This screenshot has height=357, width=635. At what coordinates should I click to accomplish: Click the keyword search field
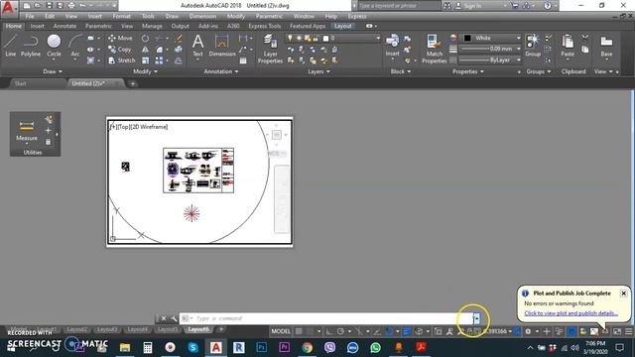click(x=399, y=6)
